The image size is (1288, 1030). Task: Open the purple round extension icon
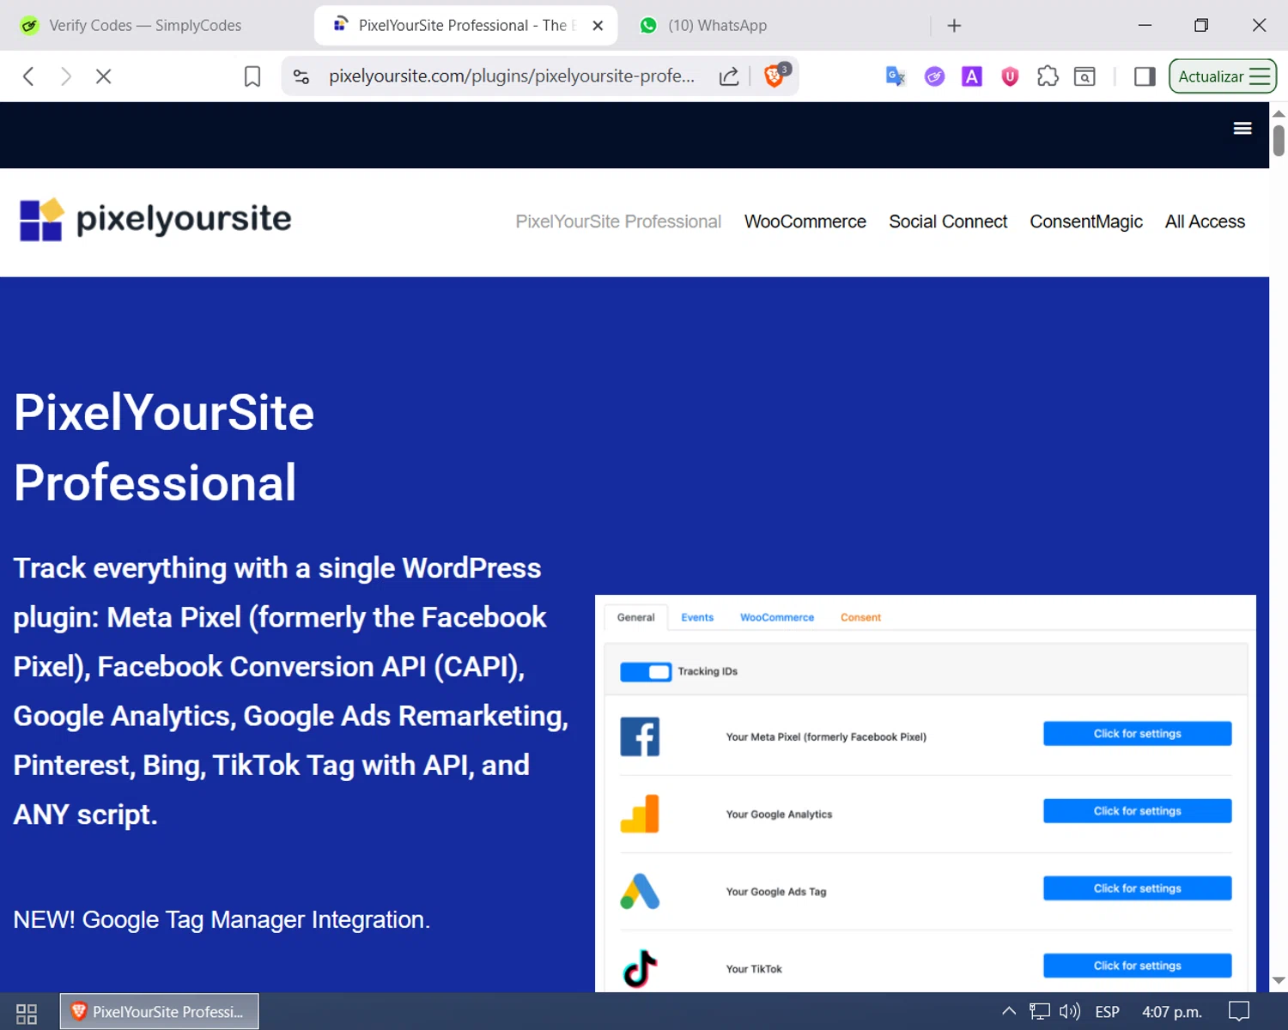click(x=934, y=76)
